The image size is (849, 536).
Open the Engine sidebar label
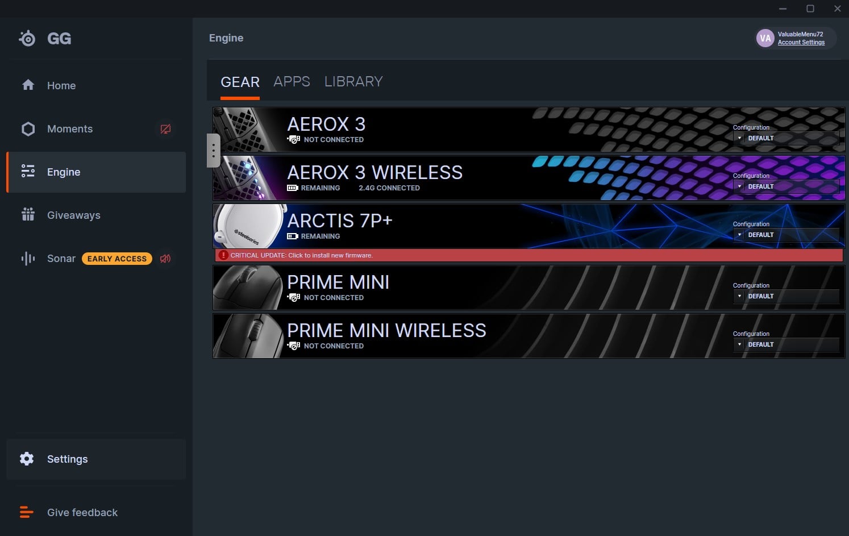point(64,172)
